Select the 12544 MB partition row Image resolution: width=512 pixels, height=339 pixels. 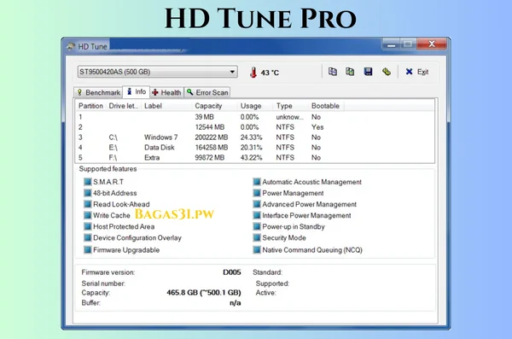255,127
